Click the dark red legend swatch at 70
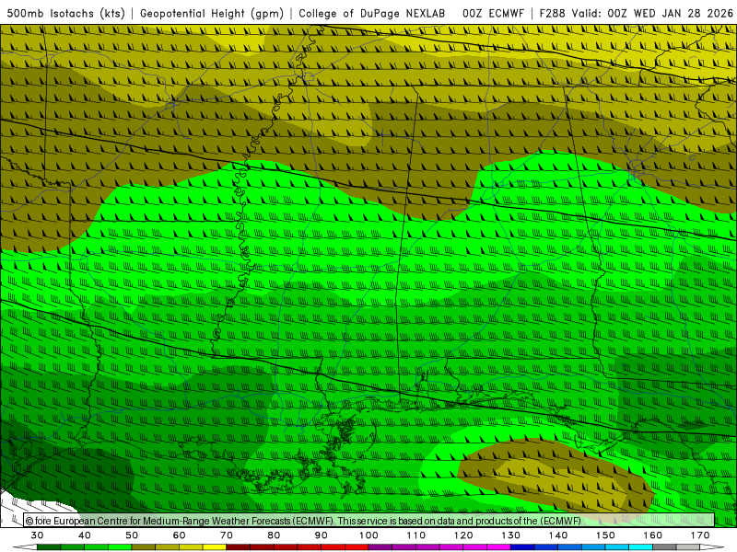The width and height of the screenshot is (737, 552). (x=239, y=547)
